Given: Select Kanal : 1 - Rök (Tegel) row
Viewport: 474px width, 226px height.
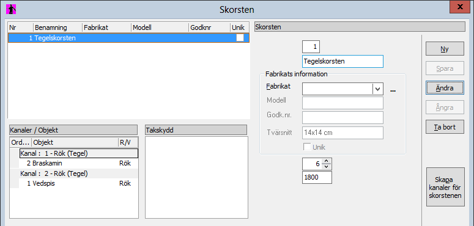Looking at the screenshot, I should 79,153.
